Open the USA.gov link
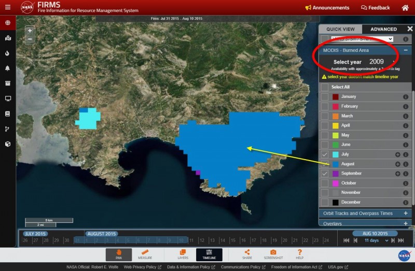 [x=338, y=267]
